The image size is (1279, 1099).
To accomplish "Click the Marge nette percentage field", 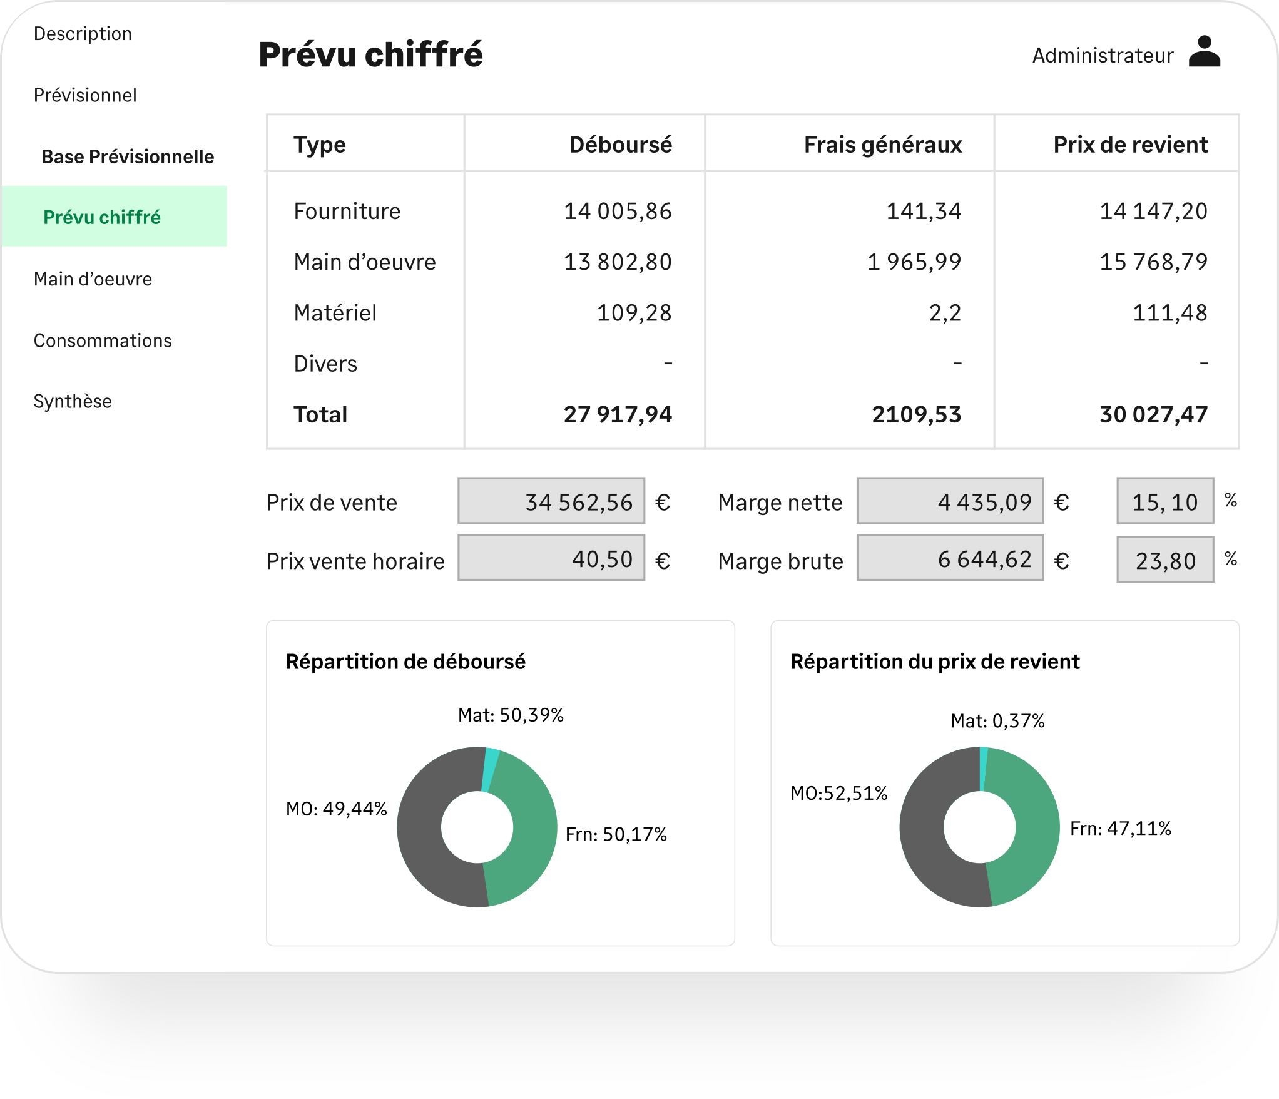I will (1164, 501).
